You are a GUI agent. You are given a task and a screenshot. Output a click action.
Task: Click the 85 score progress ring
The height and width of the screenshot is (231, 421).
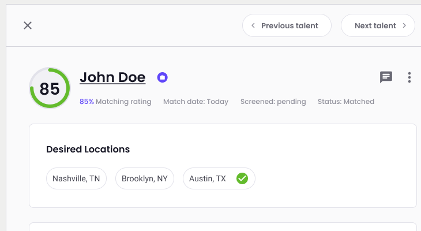pyautogui.click(x=50, y=88)
